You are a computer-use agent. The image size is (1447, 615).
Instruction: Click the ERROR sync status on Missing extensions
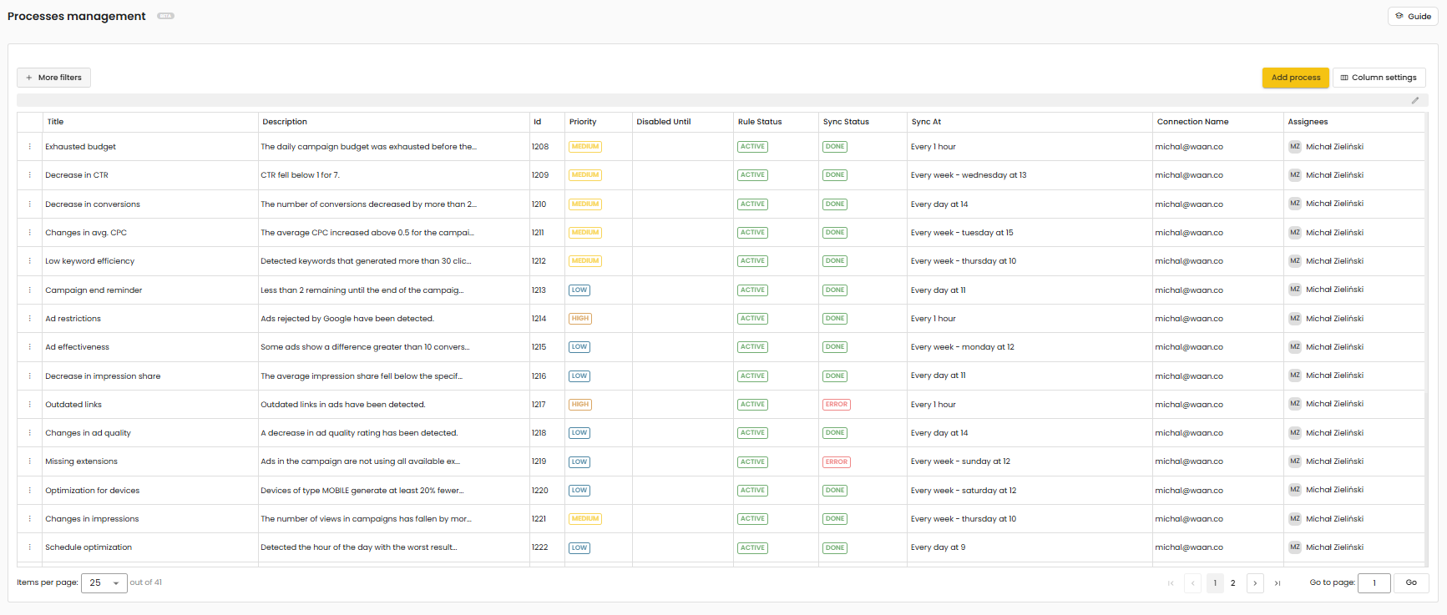point(837,461)
